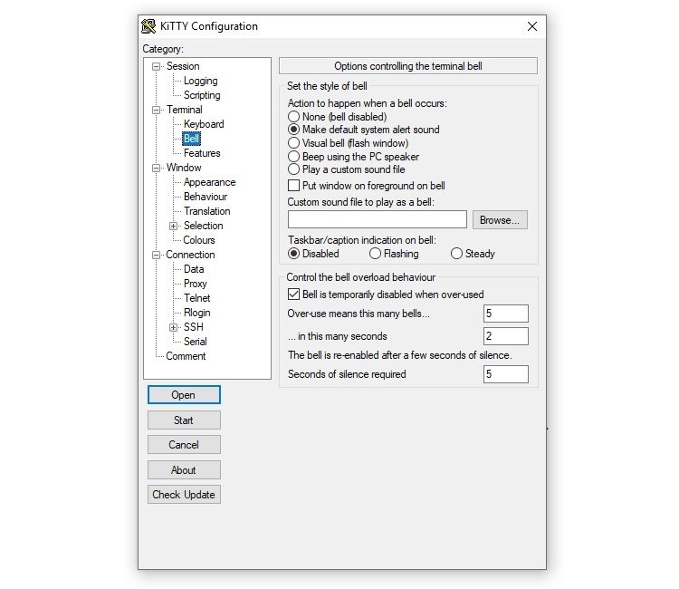Go to Proxy settings
Image resolution: width=679 pixels, height=589 pixels.
[x=196, y=284]
